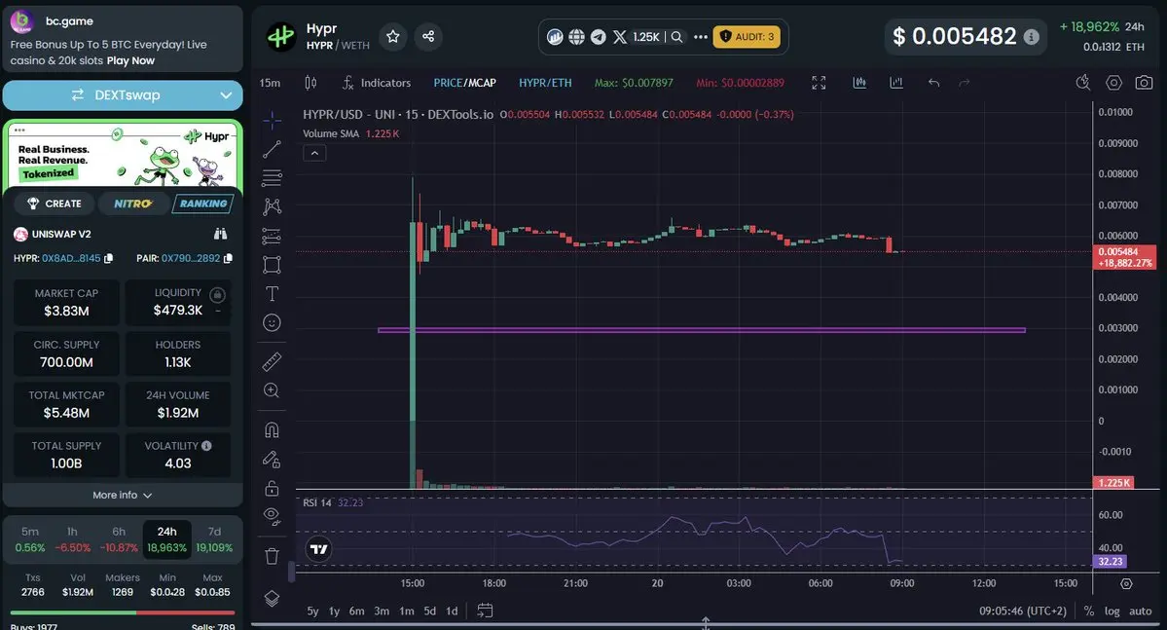Image resolution: width=1167 pixels, height=630 pixels.
Task: Click the buys versus sells ratio bar
Action: coord(123,612)
